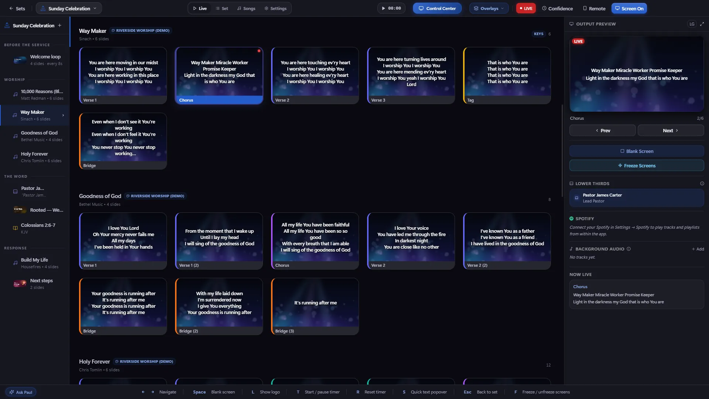709x399 pixels.
Task: Go to previous slide with Prev
Action: click(602, 130)
